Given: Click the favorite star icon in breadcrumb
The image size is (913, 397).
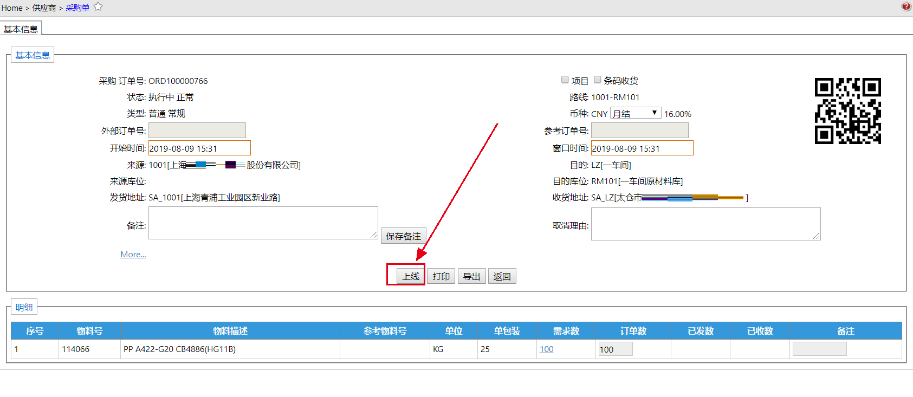Looking at the screenshot, I should coord(98,6).
